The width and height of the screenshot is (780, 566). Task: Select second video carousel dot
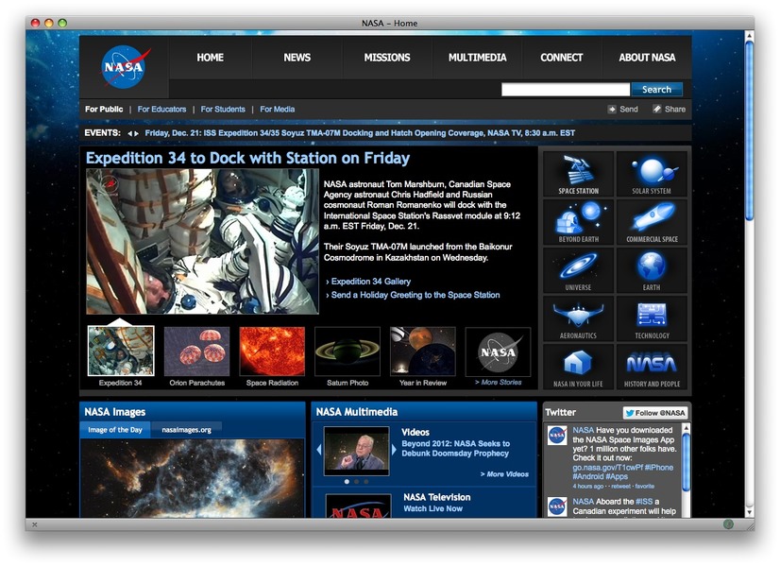pos(356,482)
